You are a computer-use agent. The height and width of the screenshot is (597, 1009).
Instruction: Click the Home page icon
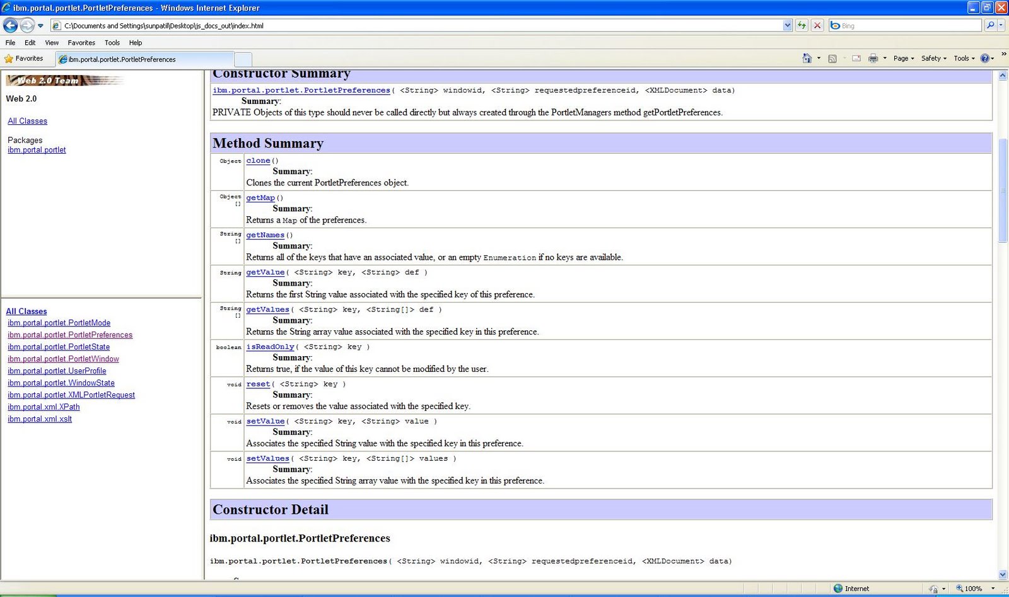point(807,58)
